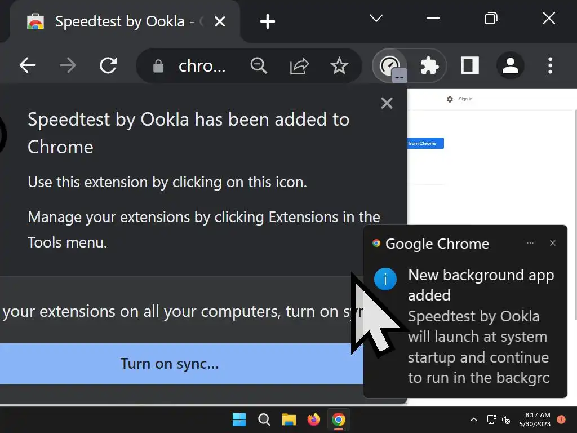The image size is (577, 433).
Task: Click 'New background app added' text
Action: pos(481,285)
